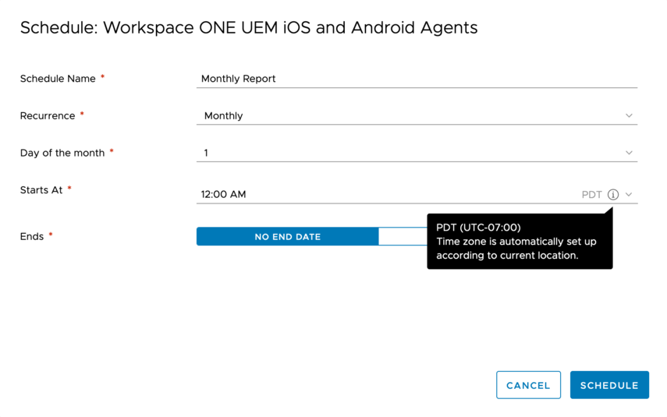Open the Recurrence dropdown arrow

coord(629,116)
